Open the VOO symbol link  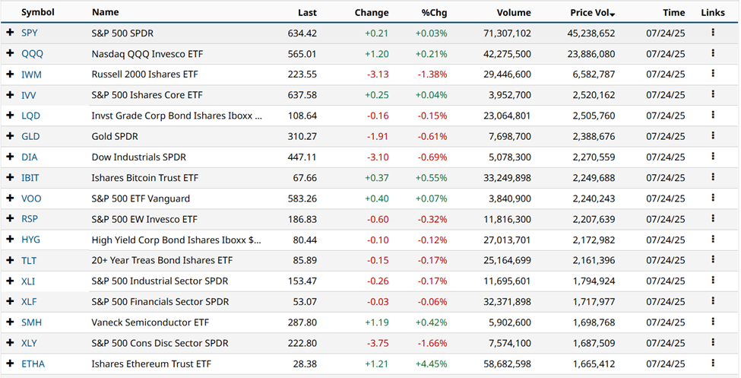tap(31, 199)
